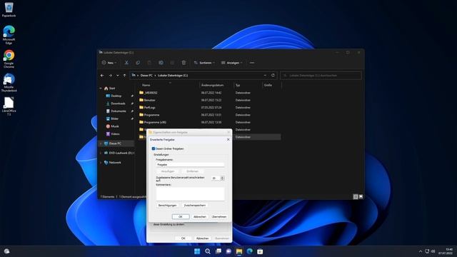The height and width of the screenshot is (257, 457).
Task: Expand the DVD-Laufwerk node in navigation pane
Action: [x=101, y=153]
